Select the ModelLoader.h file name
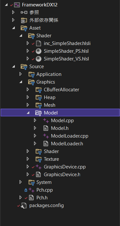The height and width of the screenshot is (226, 120). 67,144
